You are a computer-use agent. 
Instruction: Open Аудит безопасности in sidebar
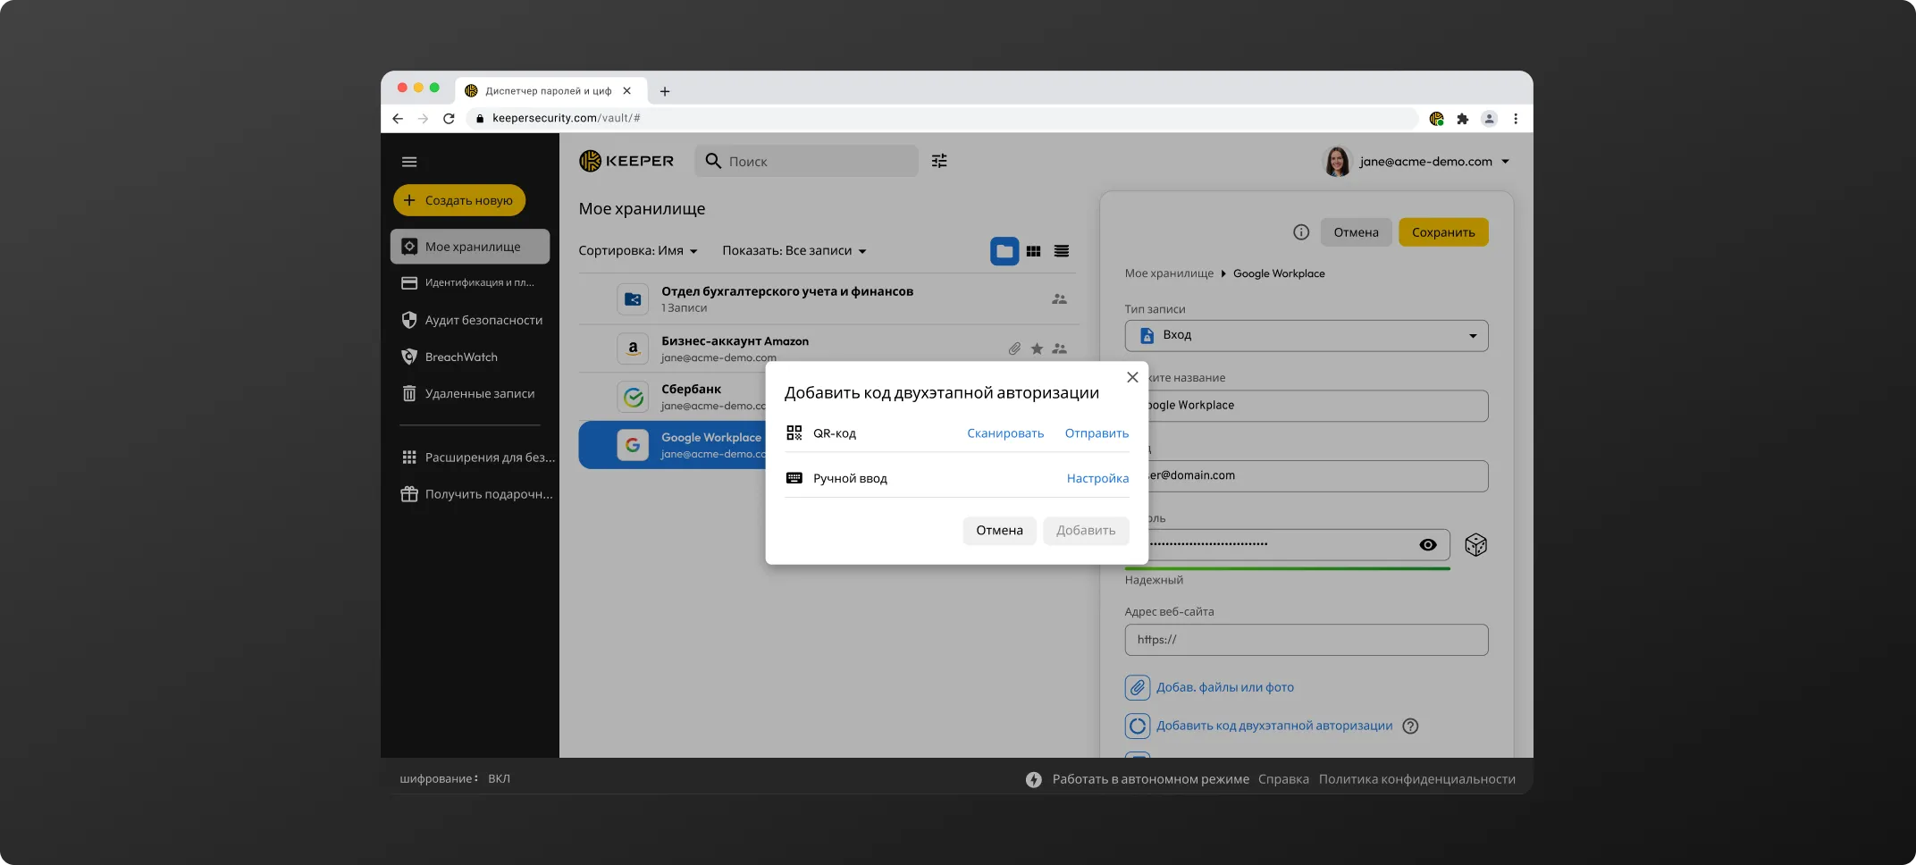pyautogui.click(x=470, y=320)
